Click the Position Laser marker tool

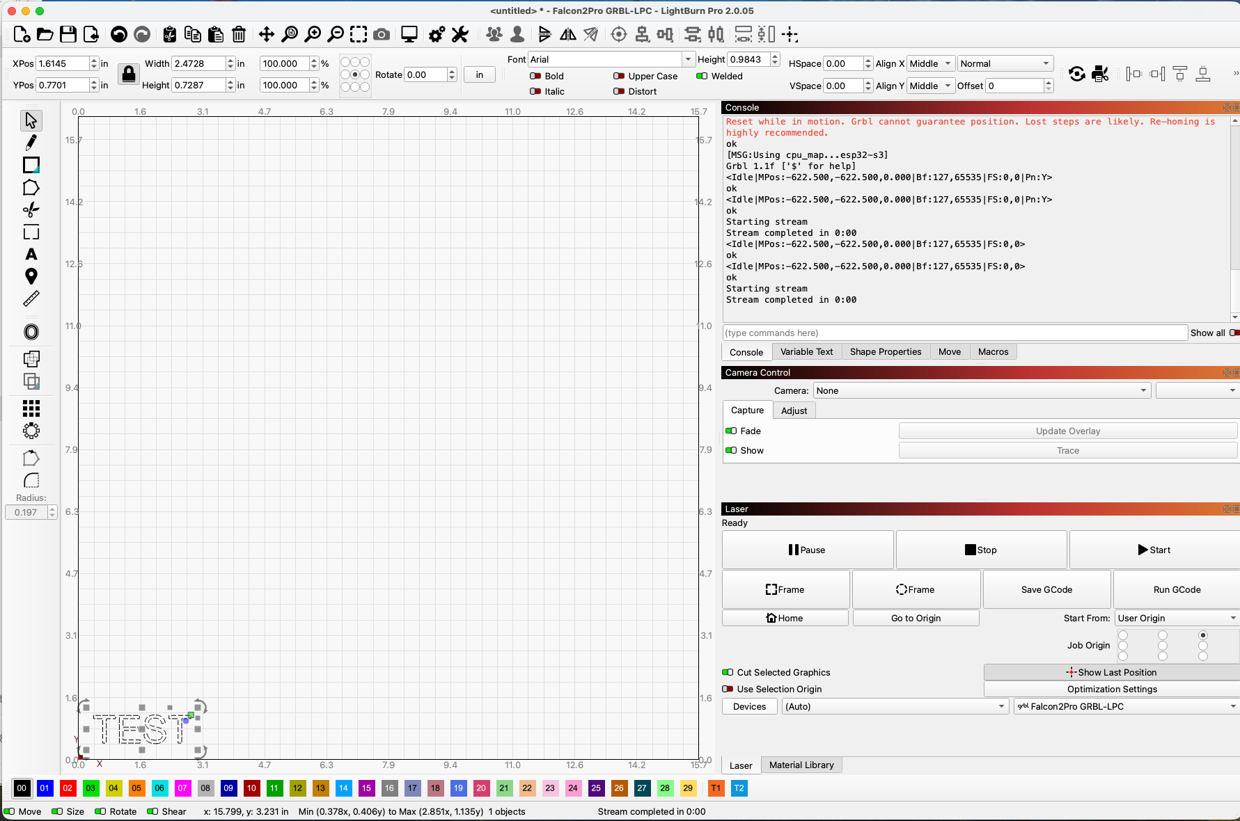click(31, 277)
